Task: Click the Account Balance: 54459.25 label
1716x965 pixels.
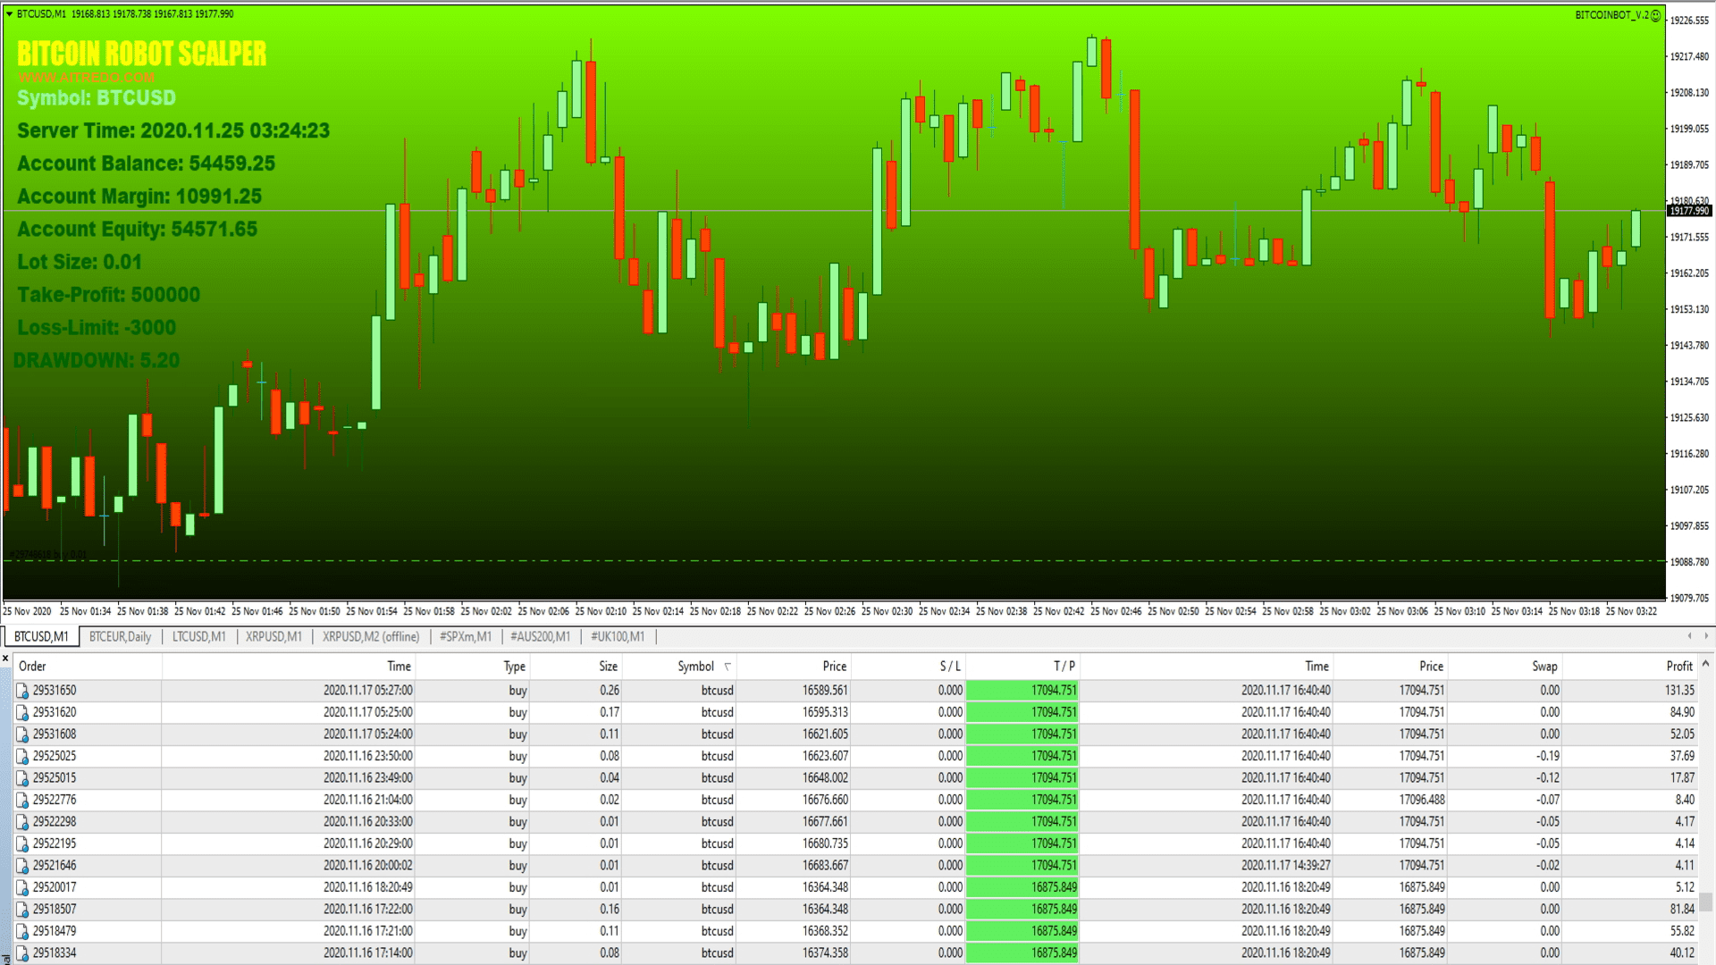Action: point(147,164)
